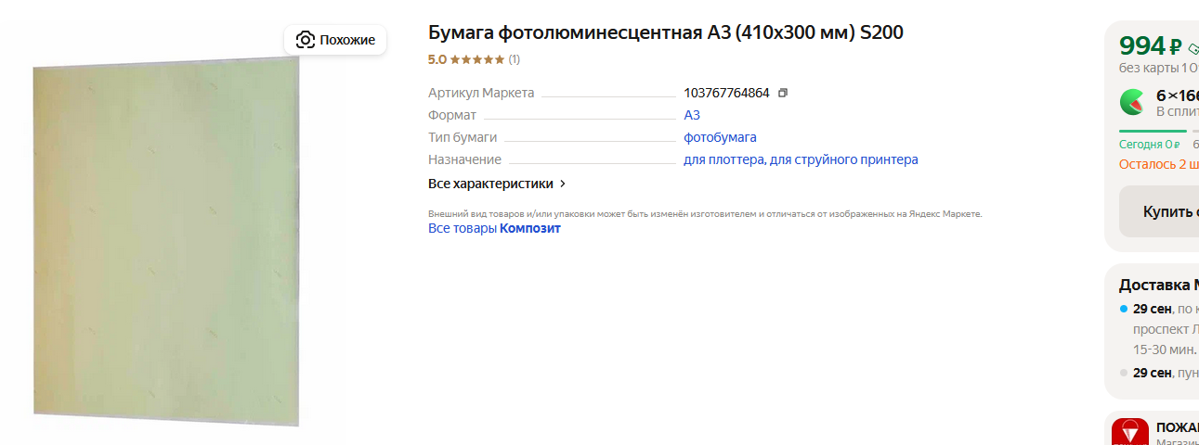Image resolution: width=1199 pixels, height=445 pixels.
Task: Click the green Сплит payment icon
Action: click(x=1132, y=101)
